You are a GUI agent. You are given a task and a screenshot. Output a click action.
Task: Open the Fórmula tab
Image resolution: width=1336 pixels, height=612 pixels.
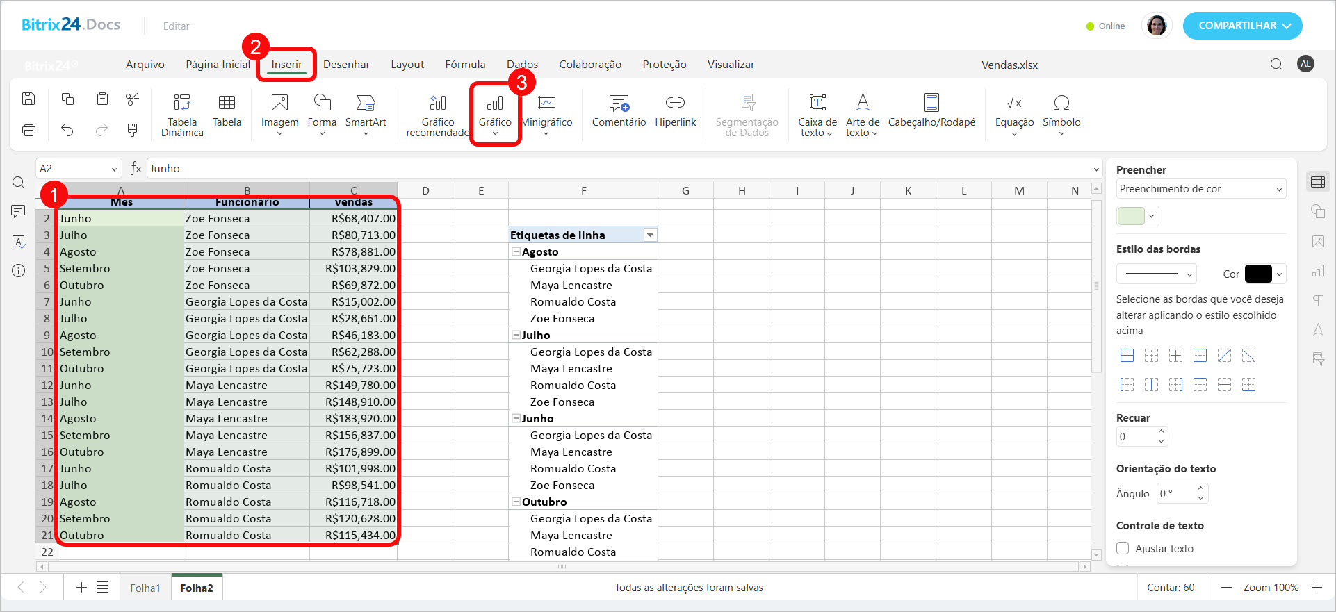coord(465,65)
